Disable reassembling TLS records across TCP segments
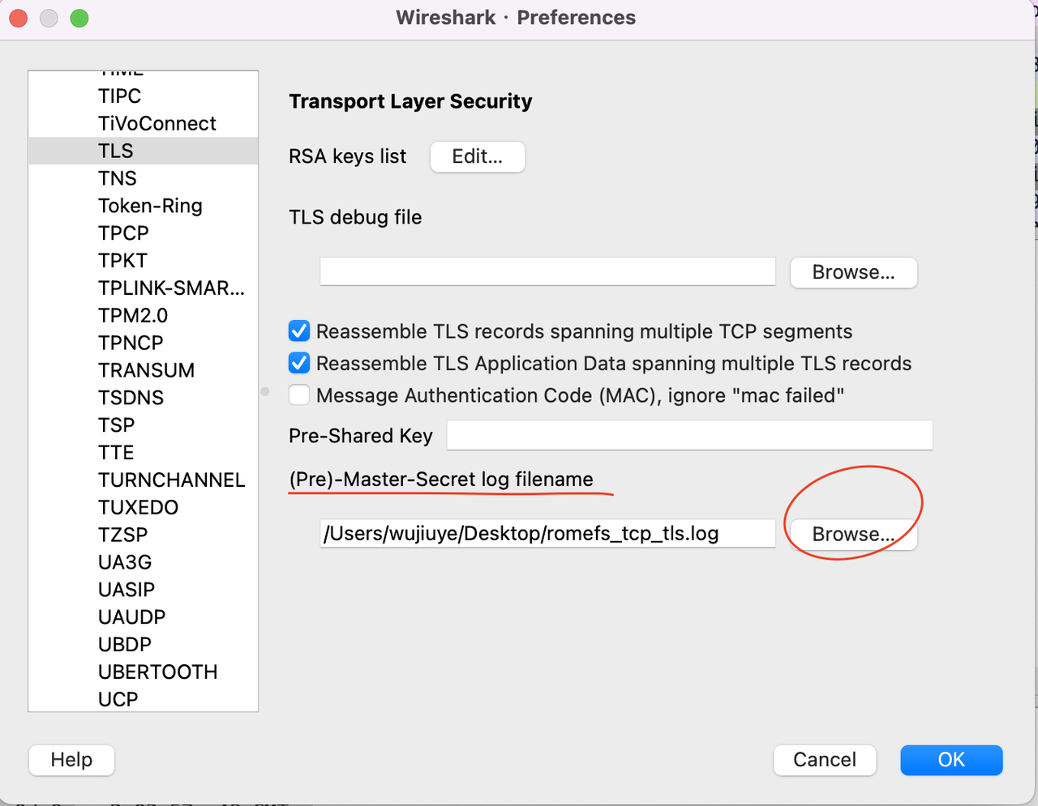 tap(299, 331)
